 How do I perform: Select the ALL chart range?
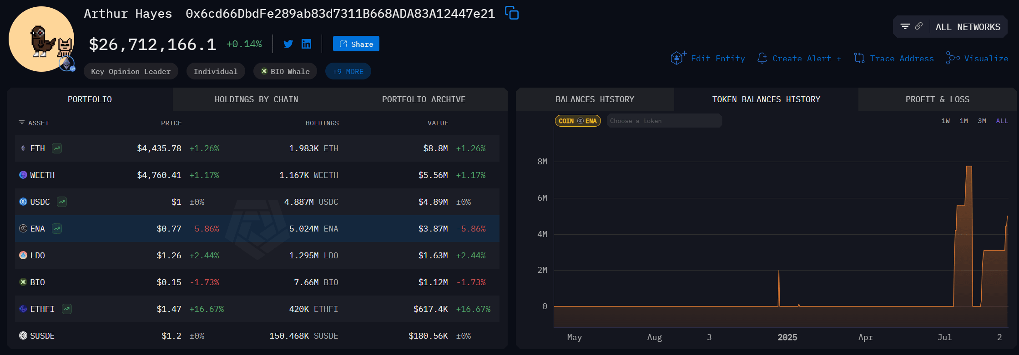coord(1002,121)
